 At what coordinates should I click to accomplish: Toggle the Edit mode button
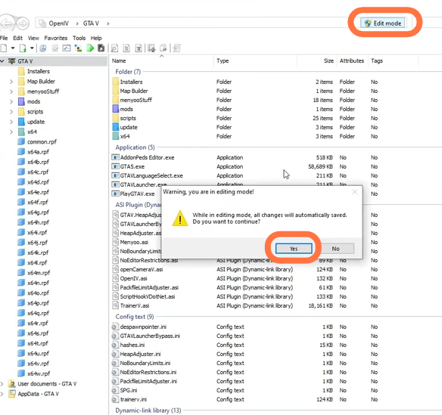pos(383,23)
